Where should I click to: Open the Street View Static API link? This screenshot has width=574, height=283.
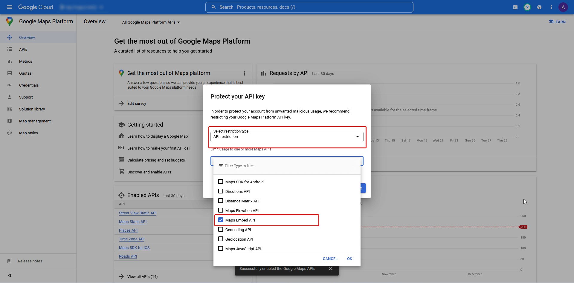(x=137, y=213)
